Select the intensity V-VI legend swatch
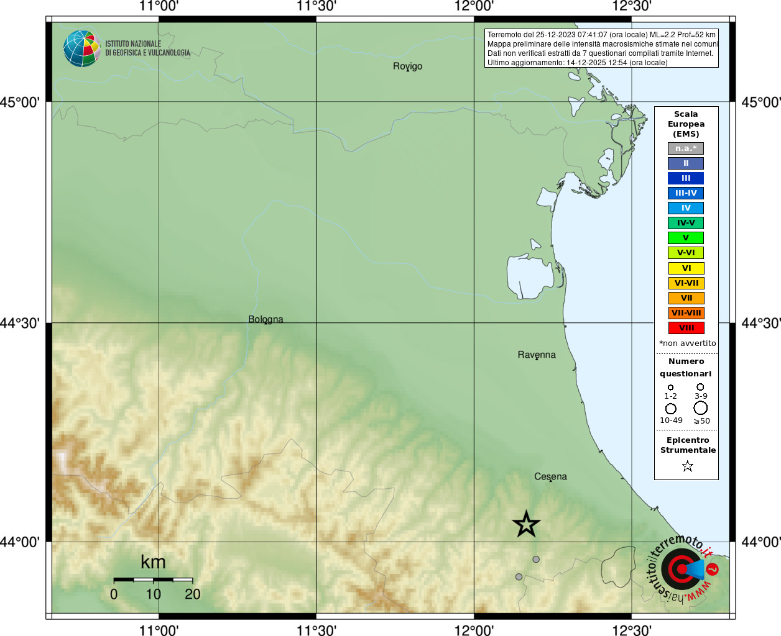Image resolution: width=781 pixels, height=636 pixels. [x=686, y=253]
